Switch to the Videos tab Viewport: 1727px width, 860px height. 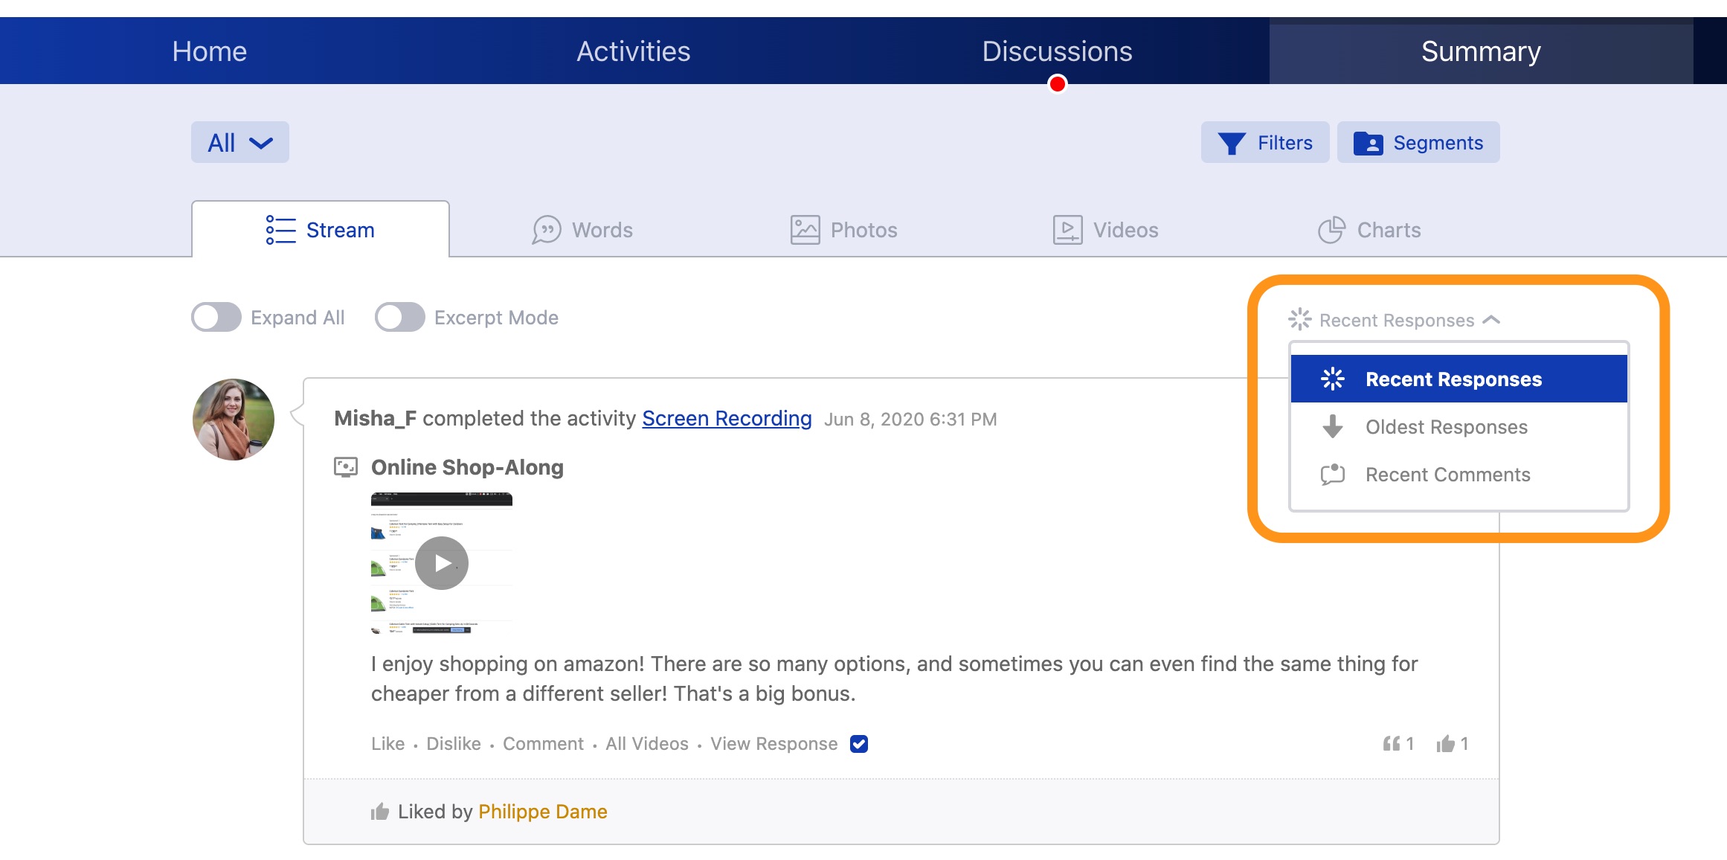pyautogui.click(x=1106, y=230)
